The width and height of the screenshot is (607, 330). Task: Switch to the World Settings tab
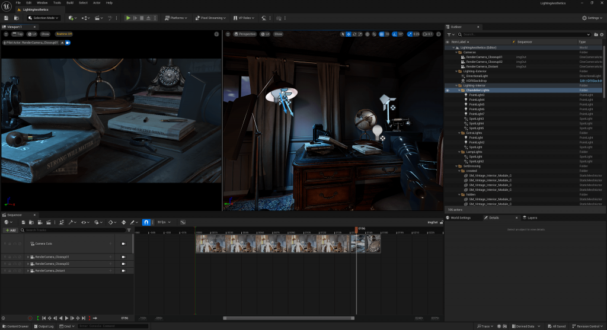pos(461,217)
